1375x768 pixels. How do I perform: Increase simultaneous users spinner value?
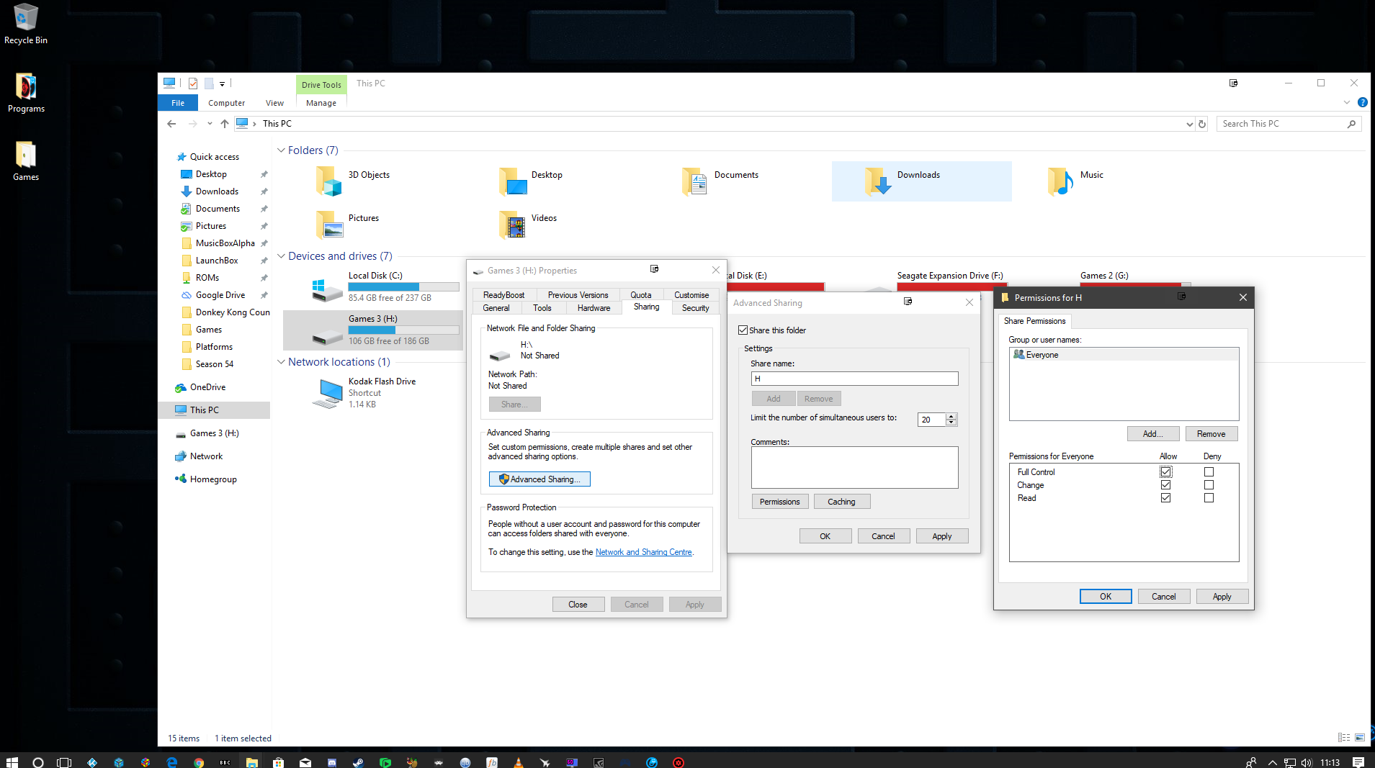(x=951, y=416)
